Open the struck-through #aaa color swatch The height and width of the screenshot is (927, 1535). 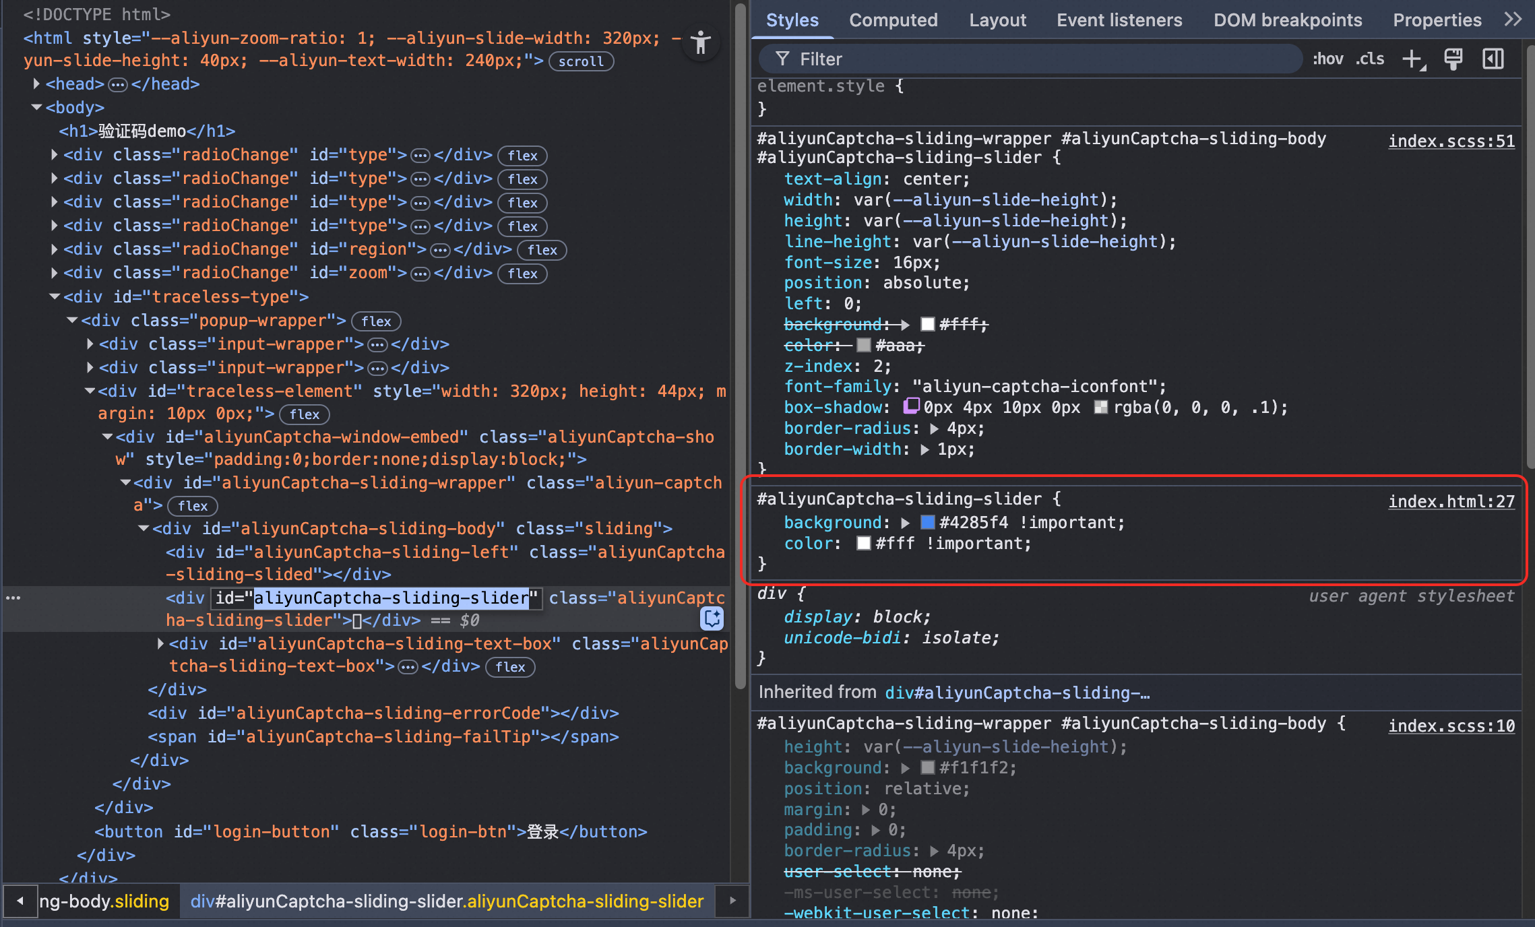click(x=864, y=345)
